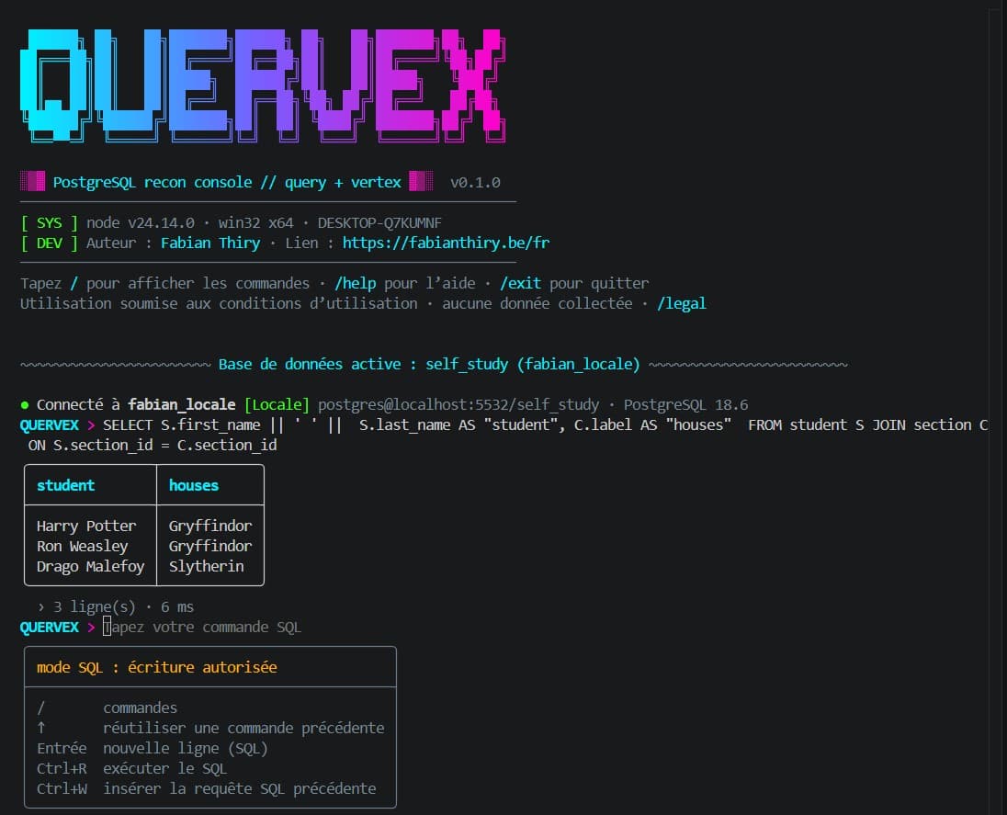
Task: Click the node v24.14.0 text
Action: 140,223
